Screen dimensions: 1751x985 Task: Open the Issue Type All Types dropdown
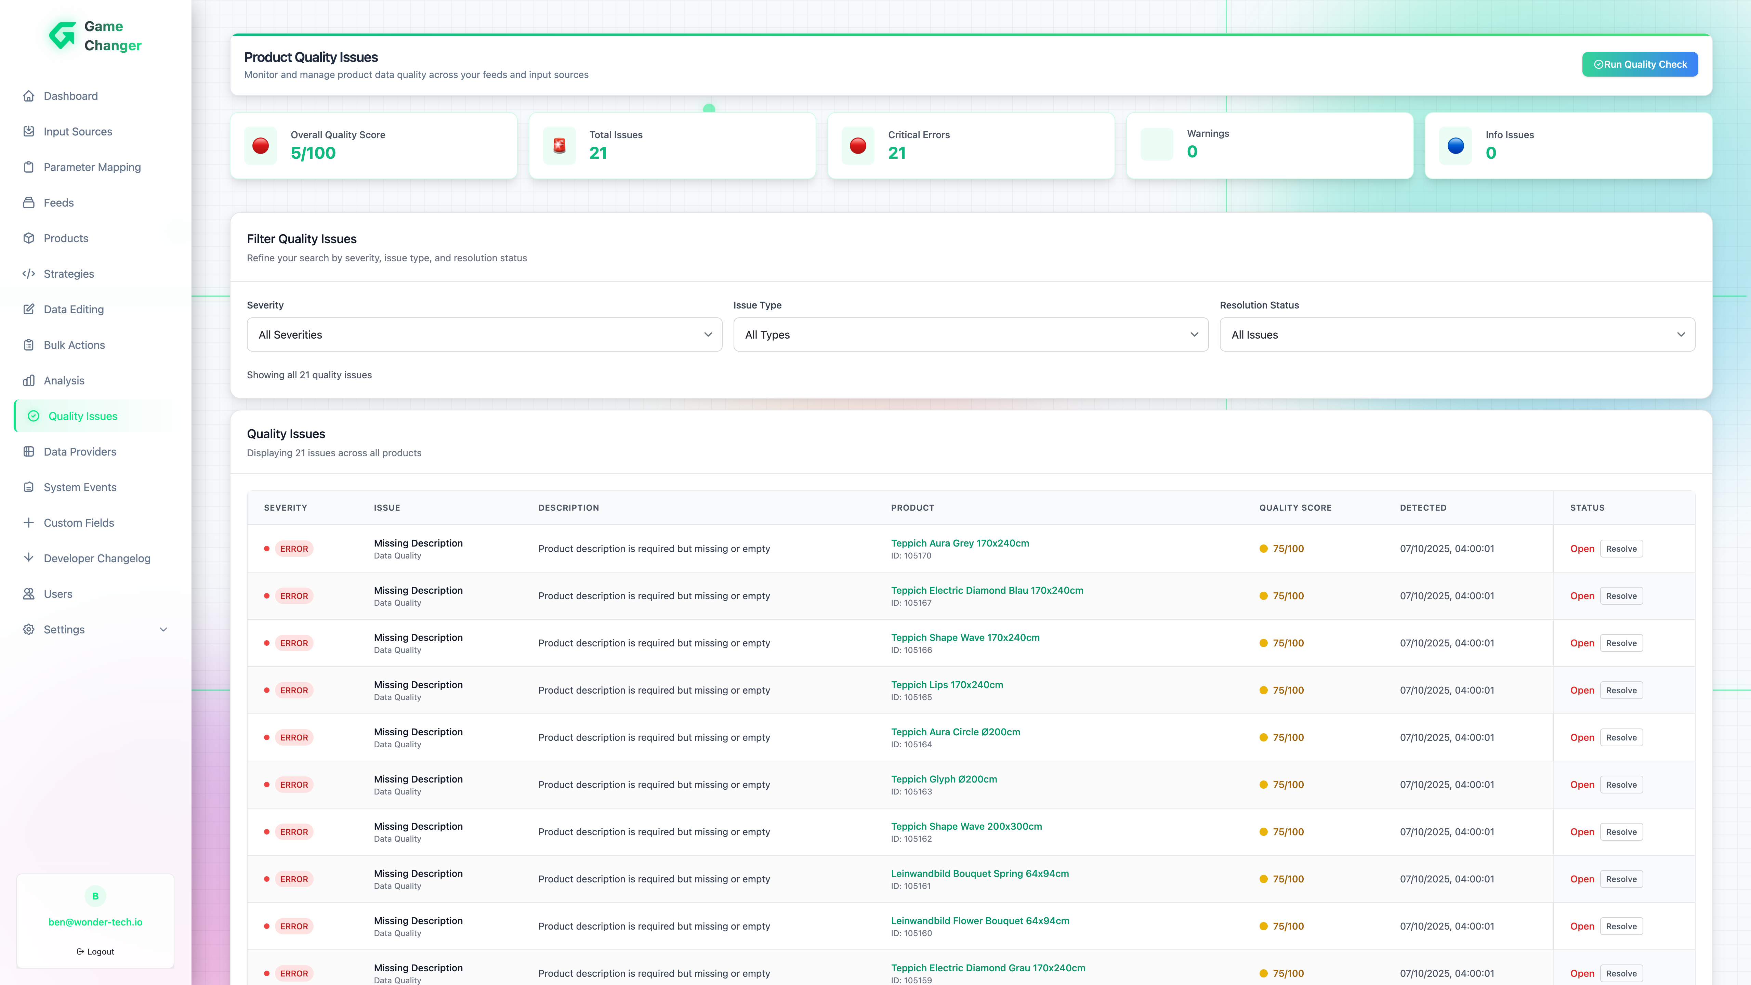pos(970,334)
